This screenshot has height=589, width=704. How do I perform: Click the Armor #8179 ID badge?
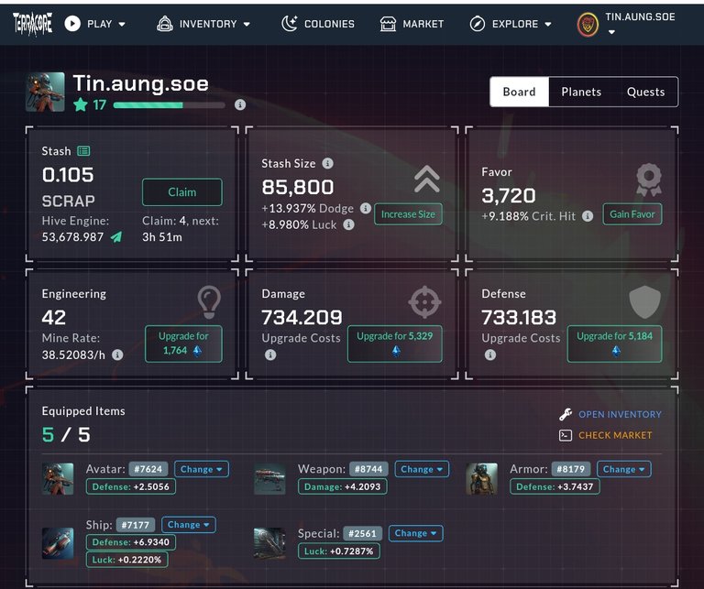click(571, 469)
